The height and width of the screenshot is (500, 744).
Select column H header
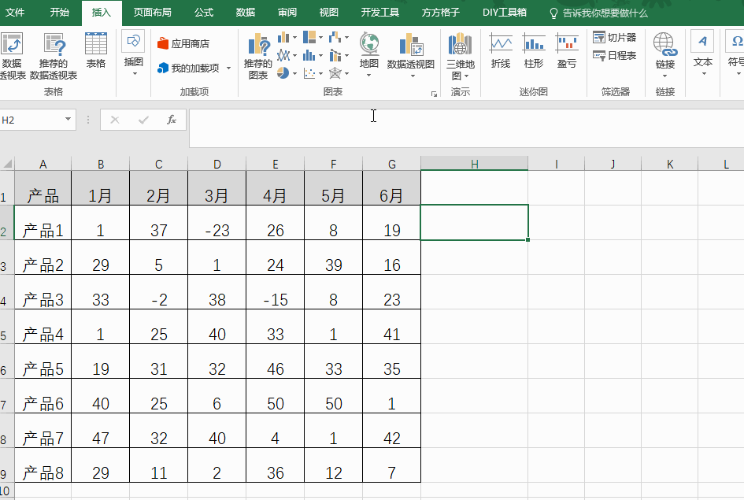coord(474,164)
